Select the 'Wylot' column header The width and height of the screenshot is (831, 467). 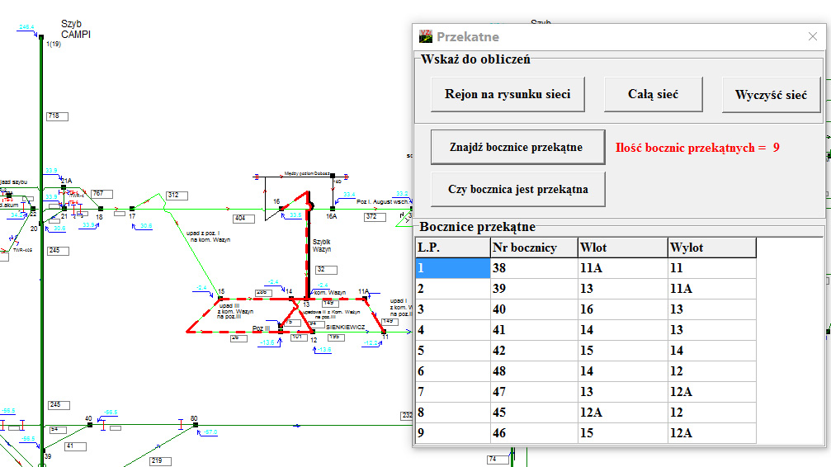pos(712,248)
